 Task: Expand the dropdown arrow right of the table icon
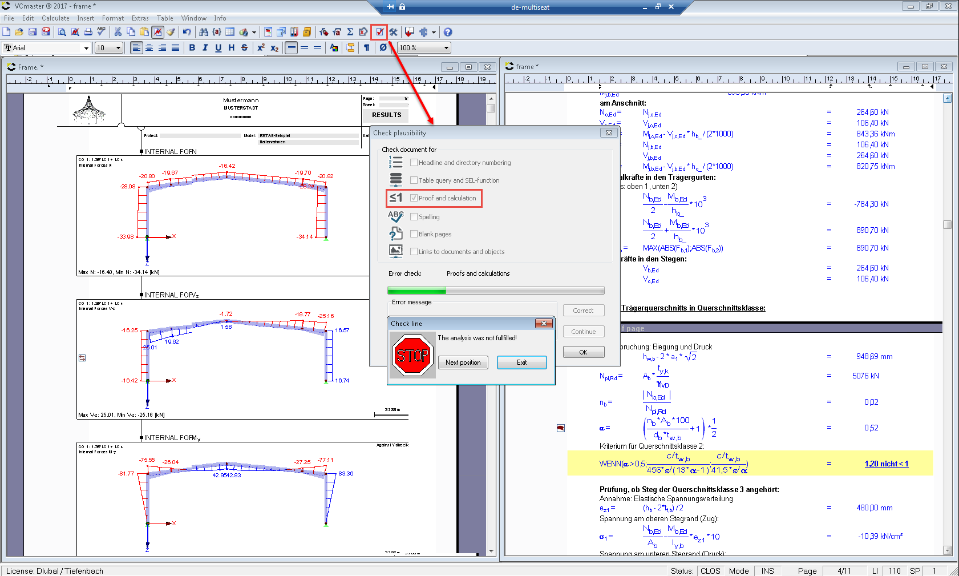[254, 32]
